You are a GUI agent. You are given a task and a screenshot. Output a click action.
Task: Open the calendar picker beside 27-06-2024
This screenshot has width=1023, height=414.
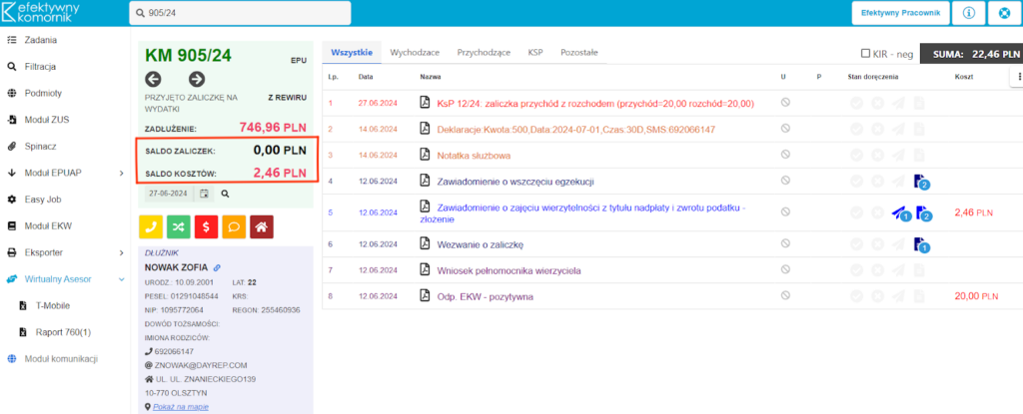pyautogui.click(x=204, y=194)
